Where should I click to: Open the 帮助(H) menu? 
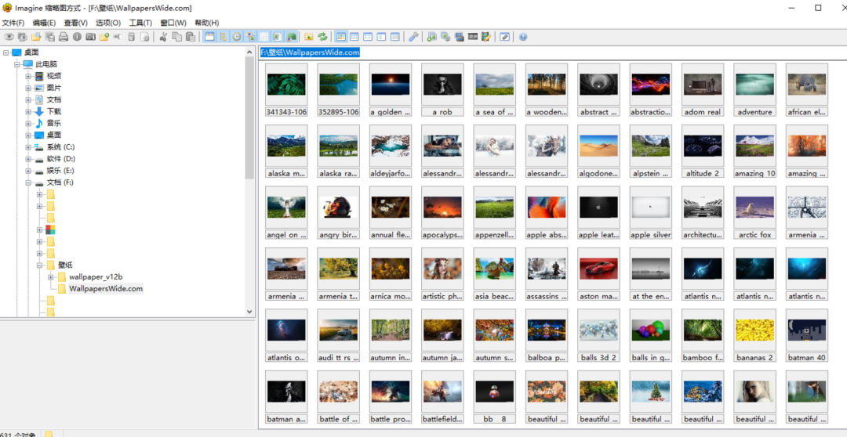click(x=207, y=23)
